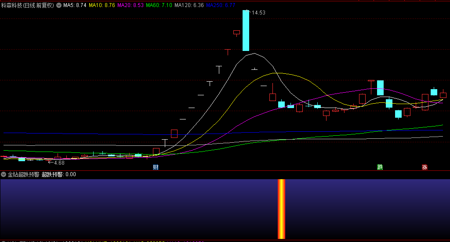The width and height of the screenshot is (450, 242).
Task: Click the yellow MA10: 8.76 label
Action: 102,5
